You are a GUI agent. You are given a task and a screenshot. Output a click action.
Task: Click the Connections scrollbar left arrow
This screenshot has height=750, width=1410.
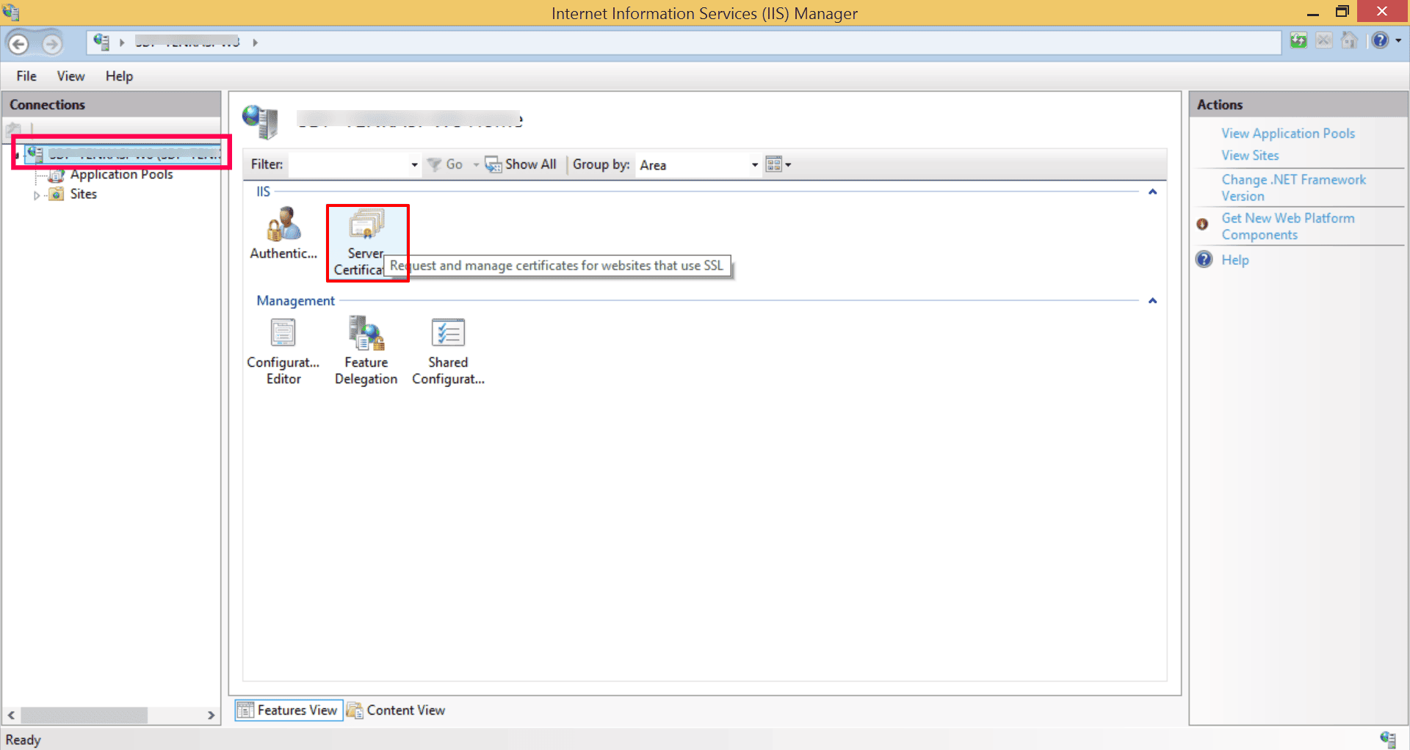pyautogui.click(x=11, y=715)
